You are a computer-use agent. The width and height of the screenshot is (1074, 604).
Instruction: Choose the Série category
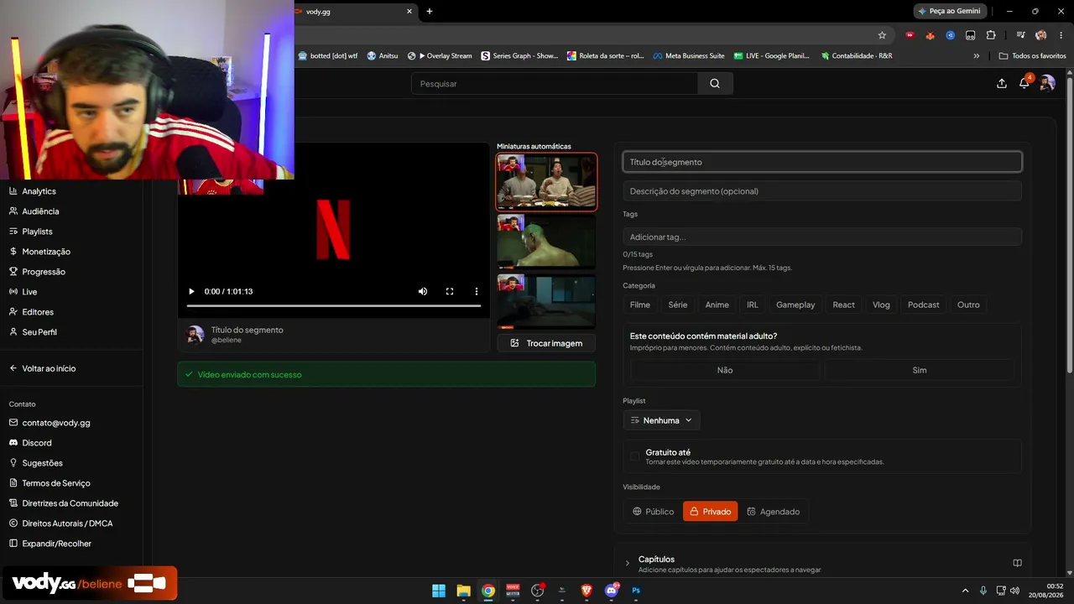(x=678, y=305)
